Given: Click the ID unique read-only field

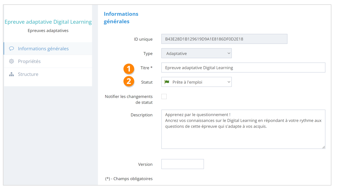Looking at the screenshot, I should point(224,39).
